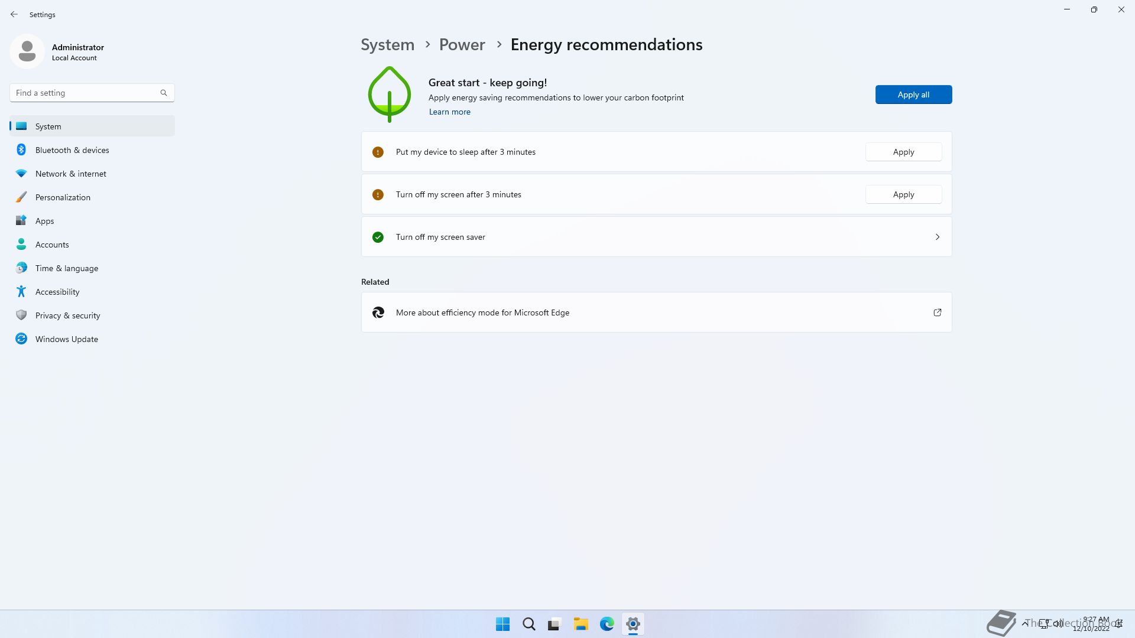
Task: Select Apps in the sidebar
Action: (44, 221)
